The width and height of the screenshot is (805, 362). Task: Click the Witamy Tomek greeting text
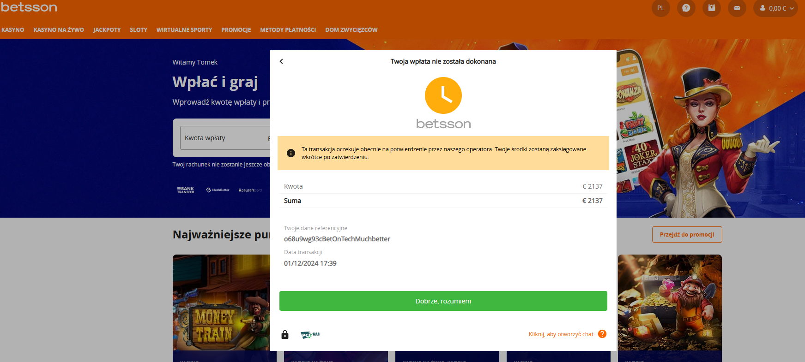click(195, 62)
